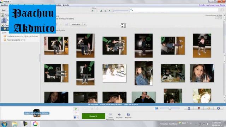The image size is (226, 127).
Task: Click the red clear-tray icon
Action: [x=76, y=113]
